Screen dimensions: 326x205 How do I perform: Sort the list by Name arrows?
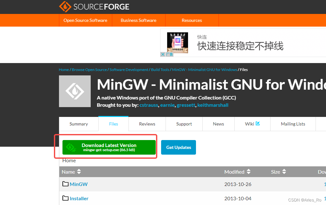79,171
